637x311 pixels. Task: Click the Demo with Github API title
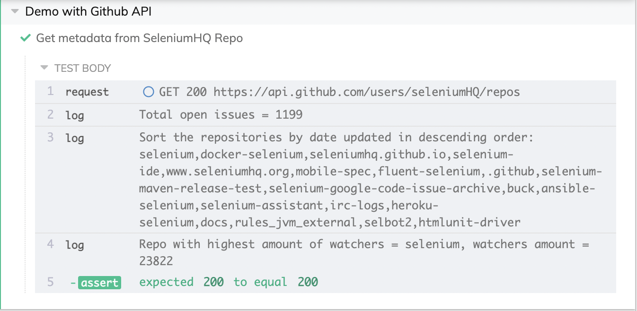(x=88, y=11)
